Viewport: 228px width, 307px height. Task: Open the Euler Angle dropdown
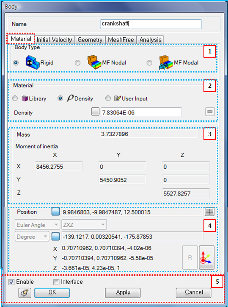coord(38,225)
